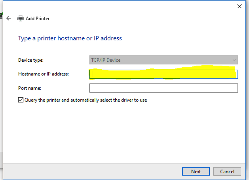Screen dimensions: 249x180
Task: Click the Add Printer title text
Action: coord(38,19)
